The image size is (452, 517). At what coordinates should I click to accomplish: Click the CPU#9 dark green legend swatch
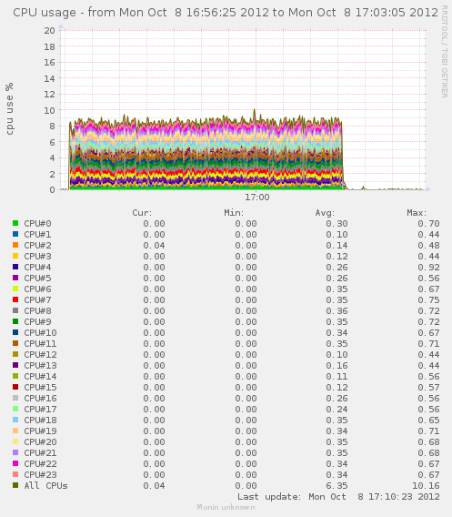(x=15, y=321)
